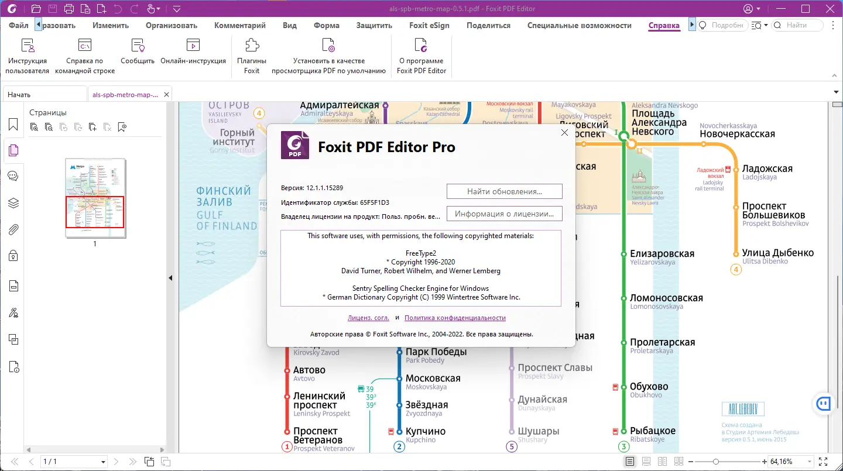Open the Политика конфиденциальности link
This screenshot has height=471, width=843.
pyautogui.click(x=455, y=318)
